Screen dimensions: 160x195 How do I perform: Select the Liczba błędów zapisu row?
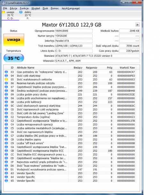(70, 139)
